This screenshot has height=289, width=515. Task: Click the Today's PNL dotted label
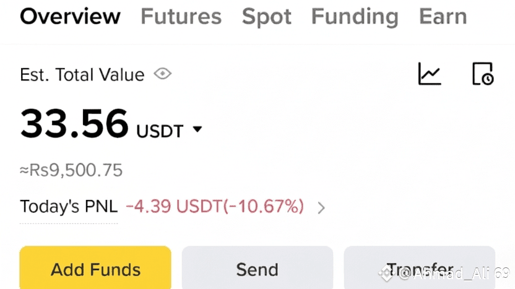coord(67,207)
